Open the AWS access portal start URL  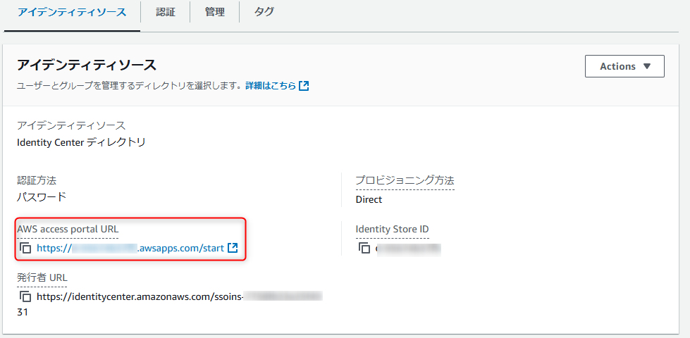[130, 248]
